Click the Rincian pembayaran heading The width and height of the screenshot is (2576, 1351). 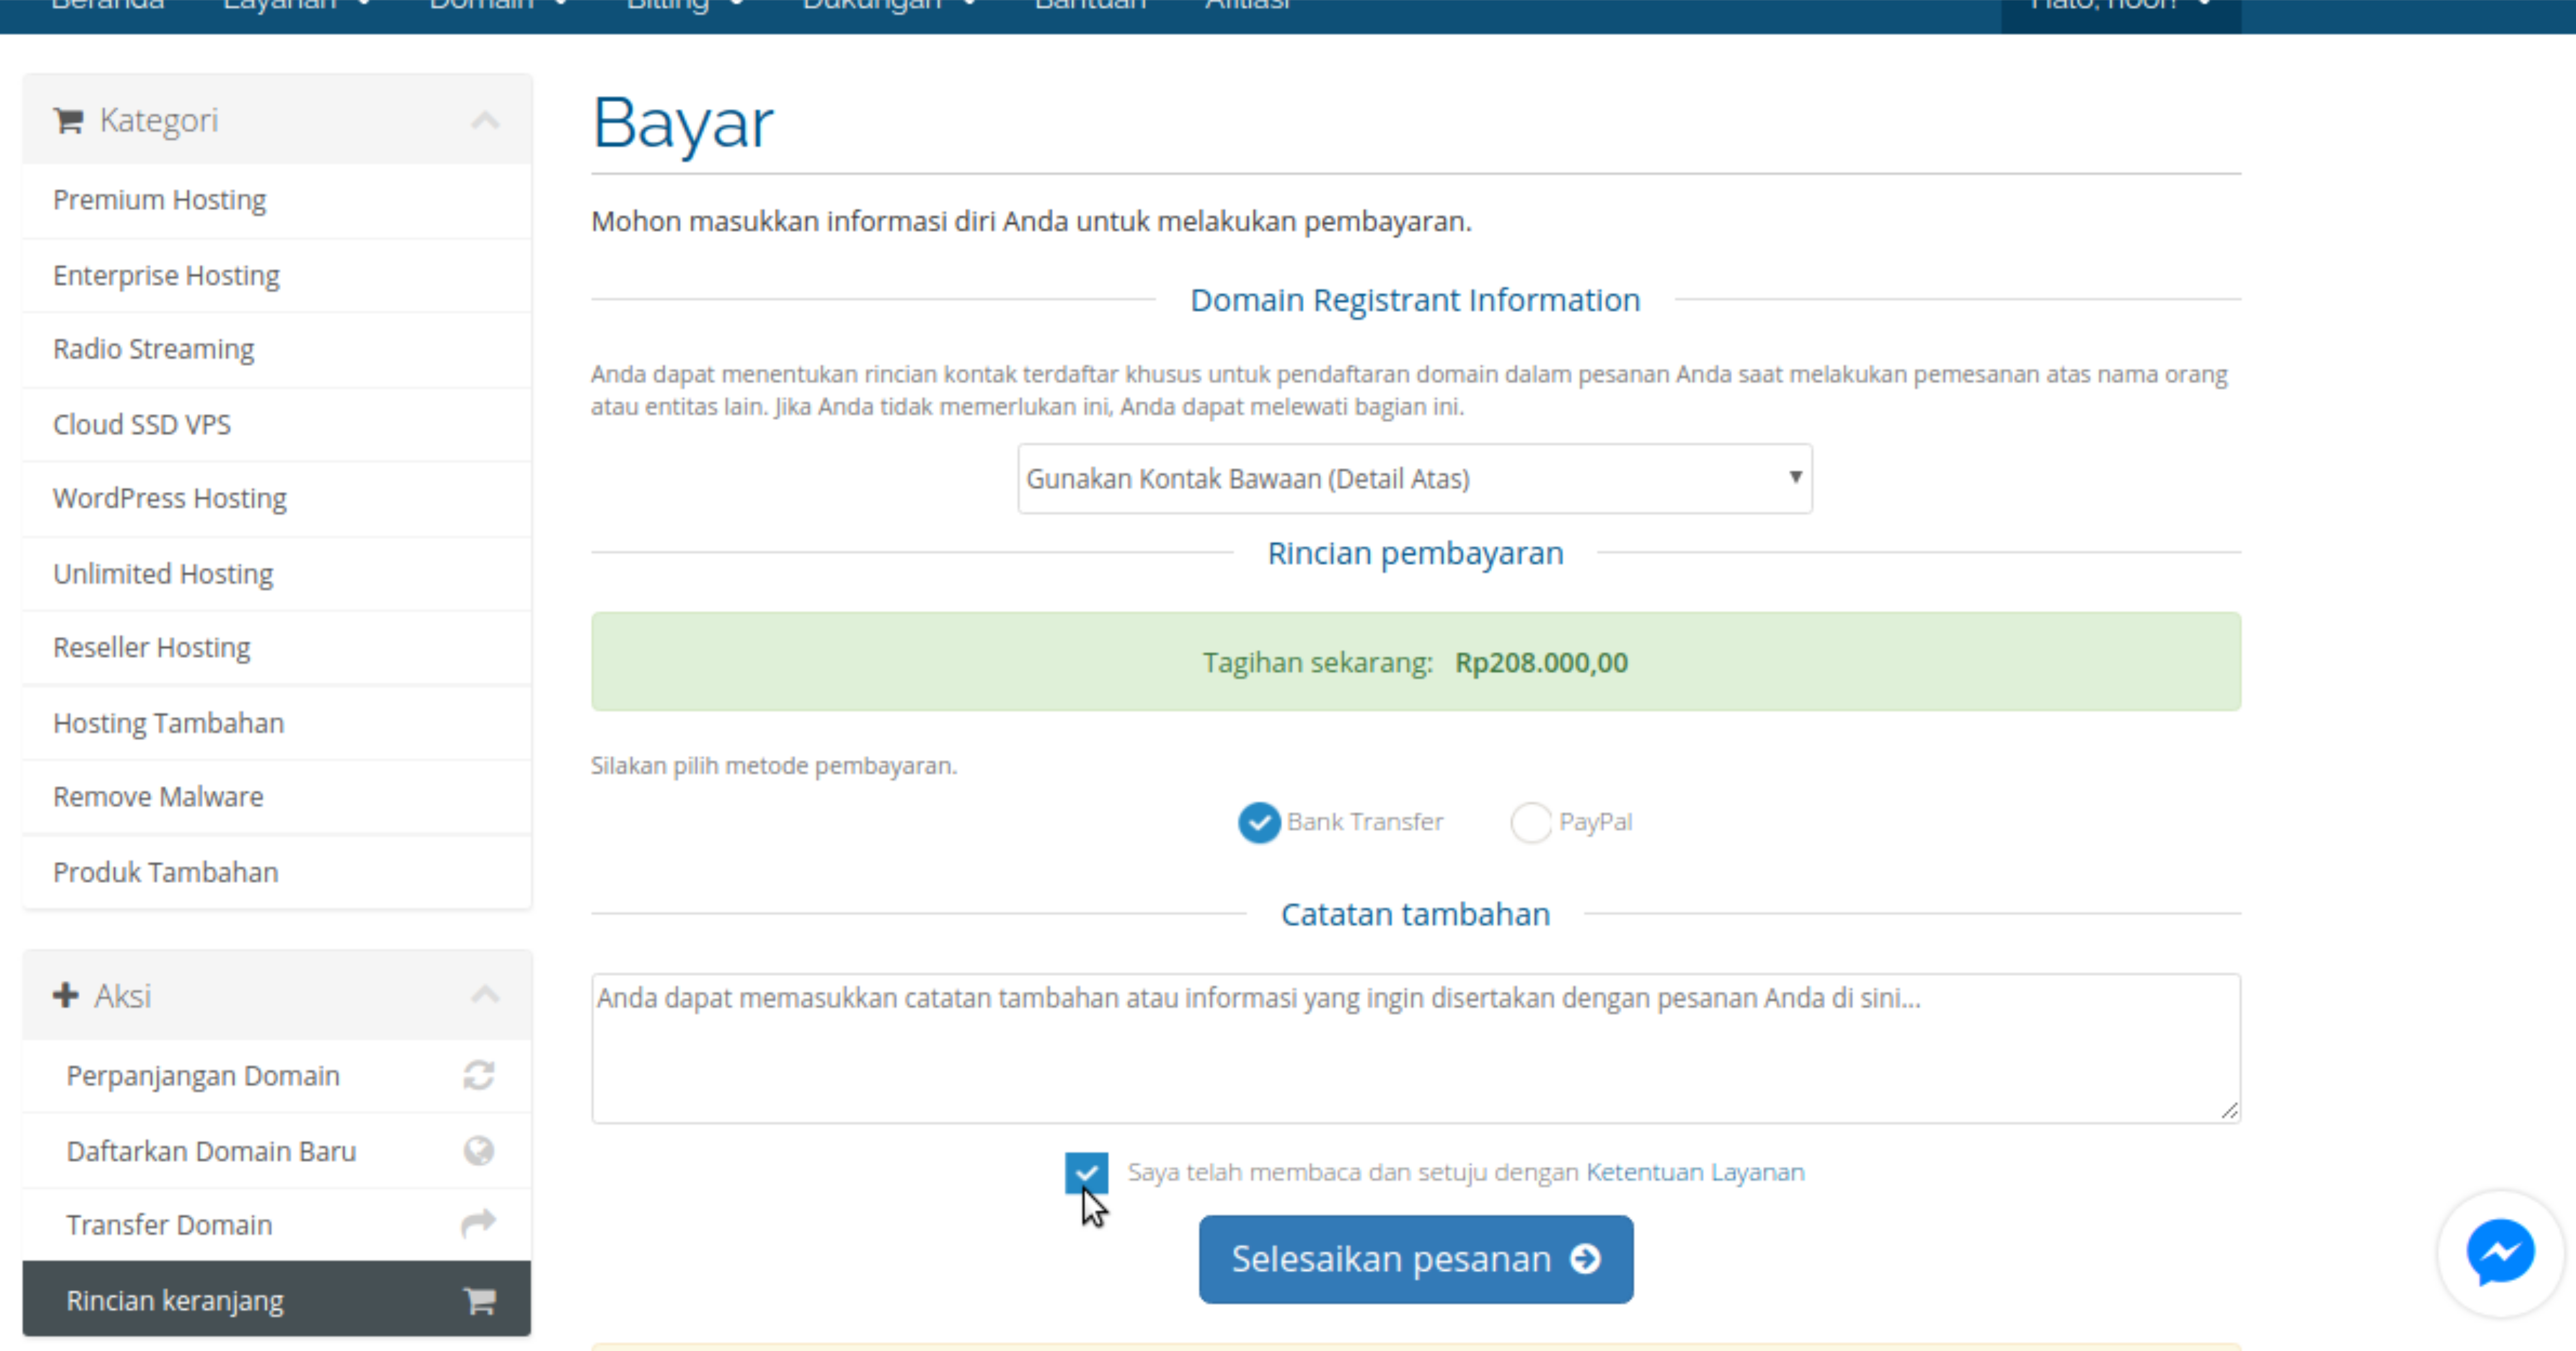(1415, 553)
